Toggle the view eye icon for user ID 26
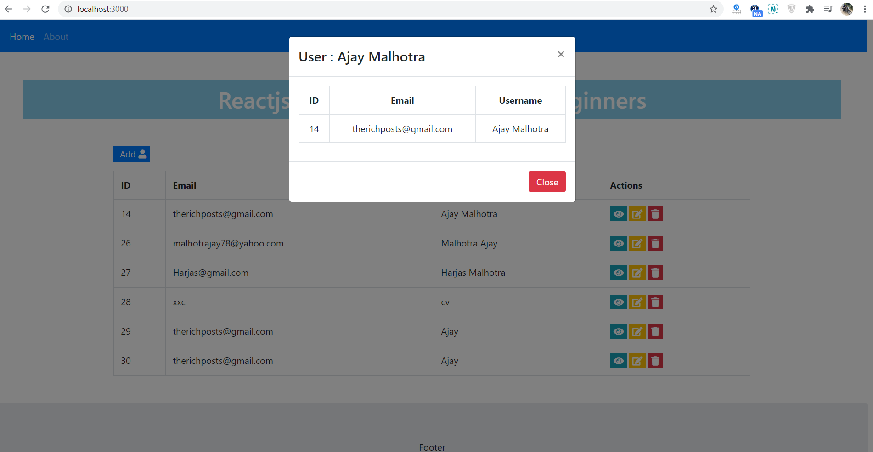Screen dimensions: 873x452 (618, 243)
